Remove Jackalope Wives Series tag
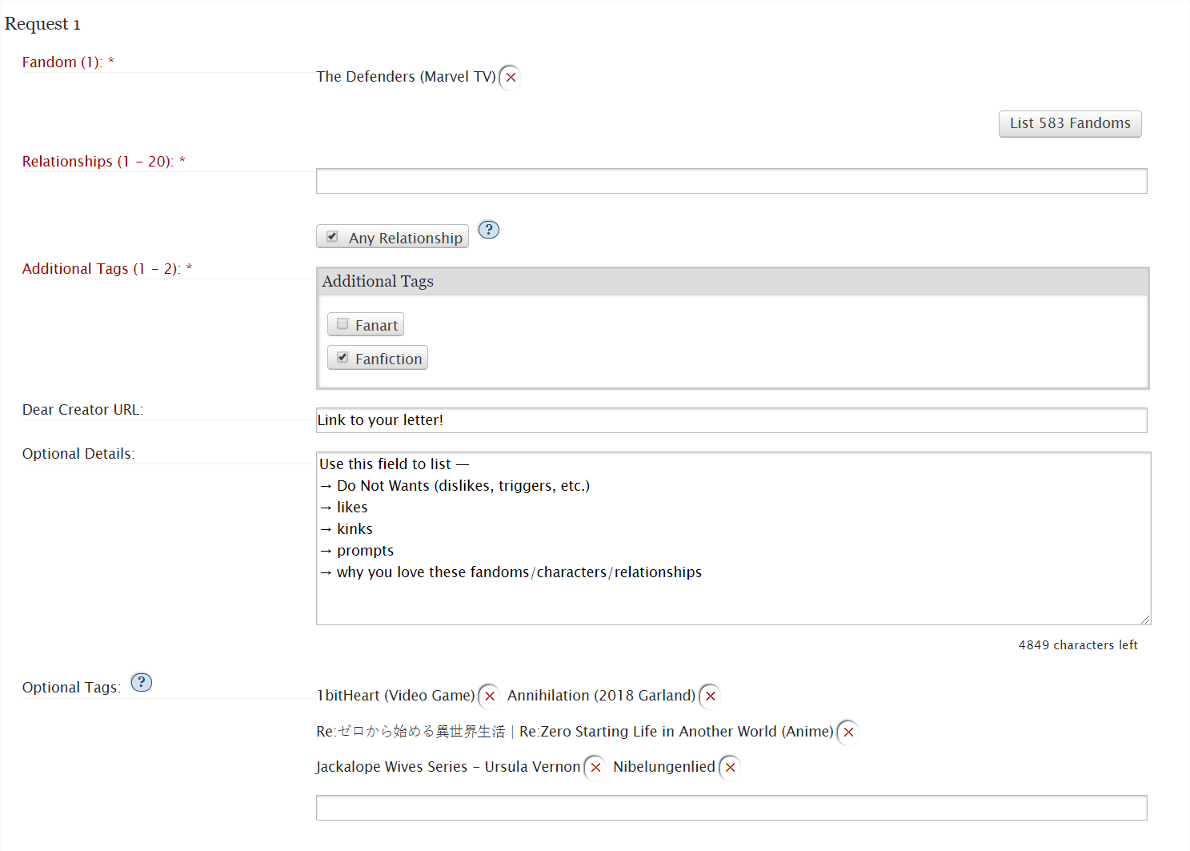1190x851 pixels. coord(595,768)
